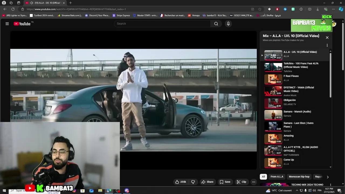Add this page to favorites star

coord(260,9)
